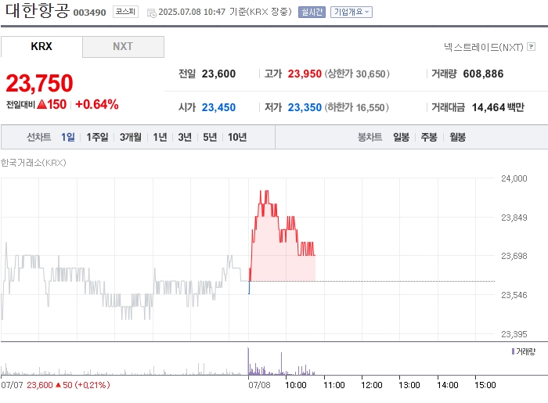The width and height of the screenshot is (548, 403).
Task: Click the low price 23,350
Action: [x=305, y=107]
